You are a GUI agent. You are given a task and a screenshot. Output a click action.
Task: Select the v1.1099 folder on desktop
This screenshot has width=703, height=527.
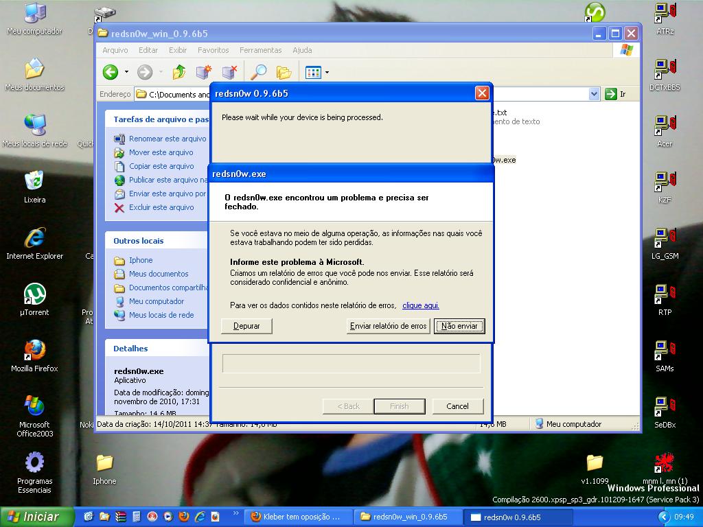click(595, 469)
